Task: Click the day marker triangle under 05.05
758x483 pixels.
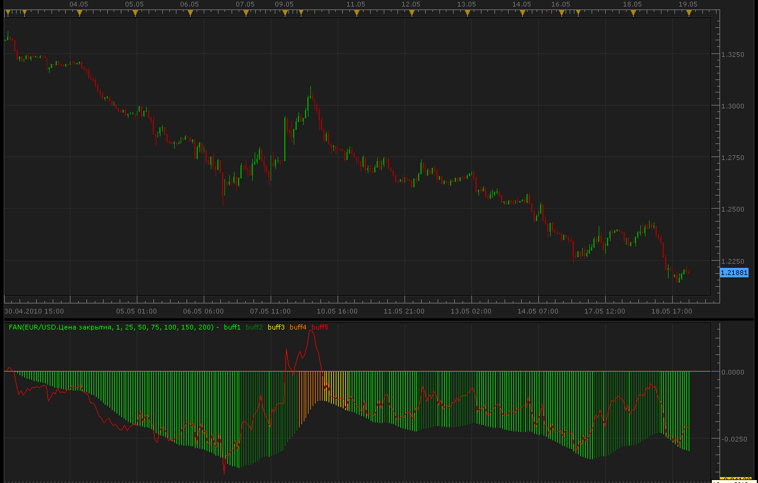Action: pos(135,12)
